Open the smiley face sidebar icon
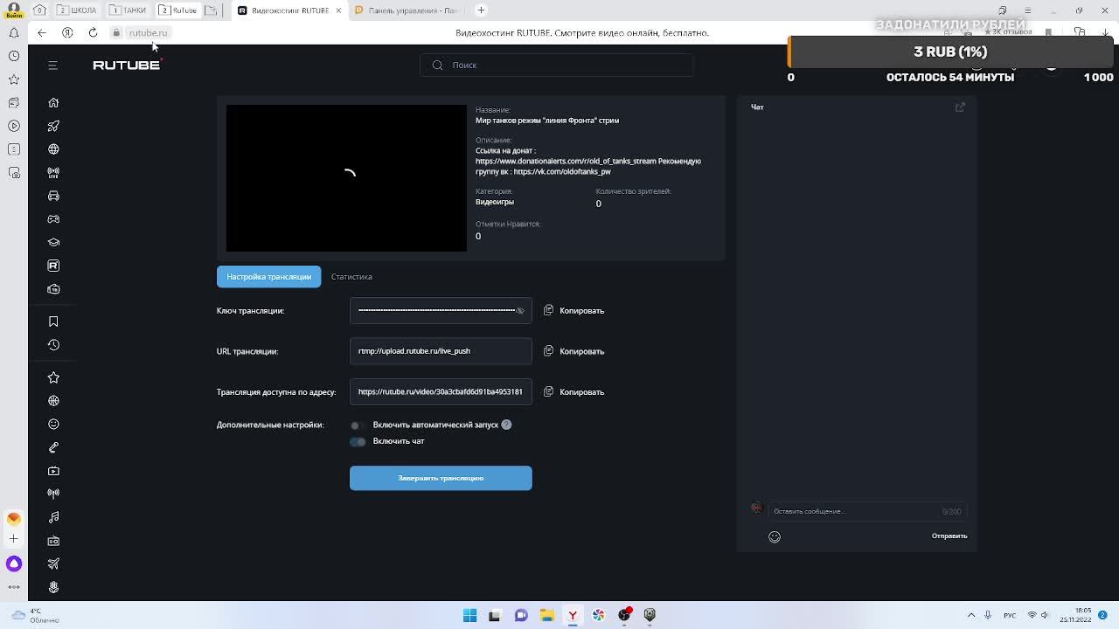The image size is (1119, 629). pos(53,424)
